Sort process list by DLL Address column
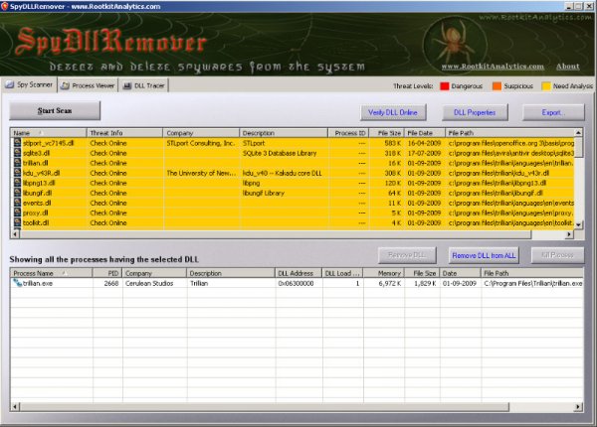 pyautogui.click(x=298, y=273)
